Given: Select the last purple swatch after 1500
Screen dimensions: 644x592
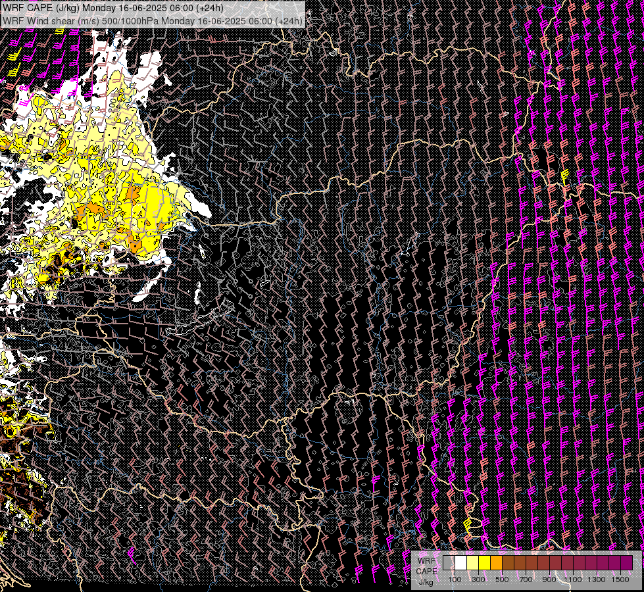Looking at the screenshot, I should click(627, 562).
